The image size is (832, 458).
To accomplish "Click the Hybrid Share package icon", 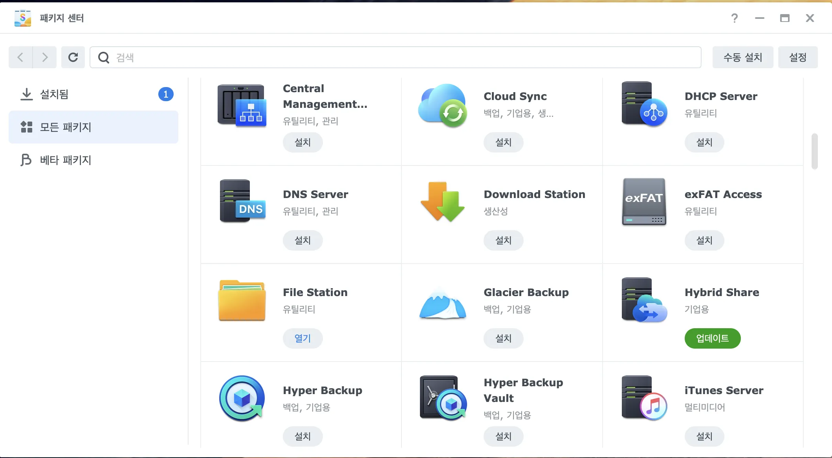I will pos(644,300).
